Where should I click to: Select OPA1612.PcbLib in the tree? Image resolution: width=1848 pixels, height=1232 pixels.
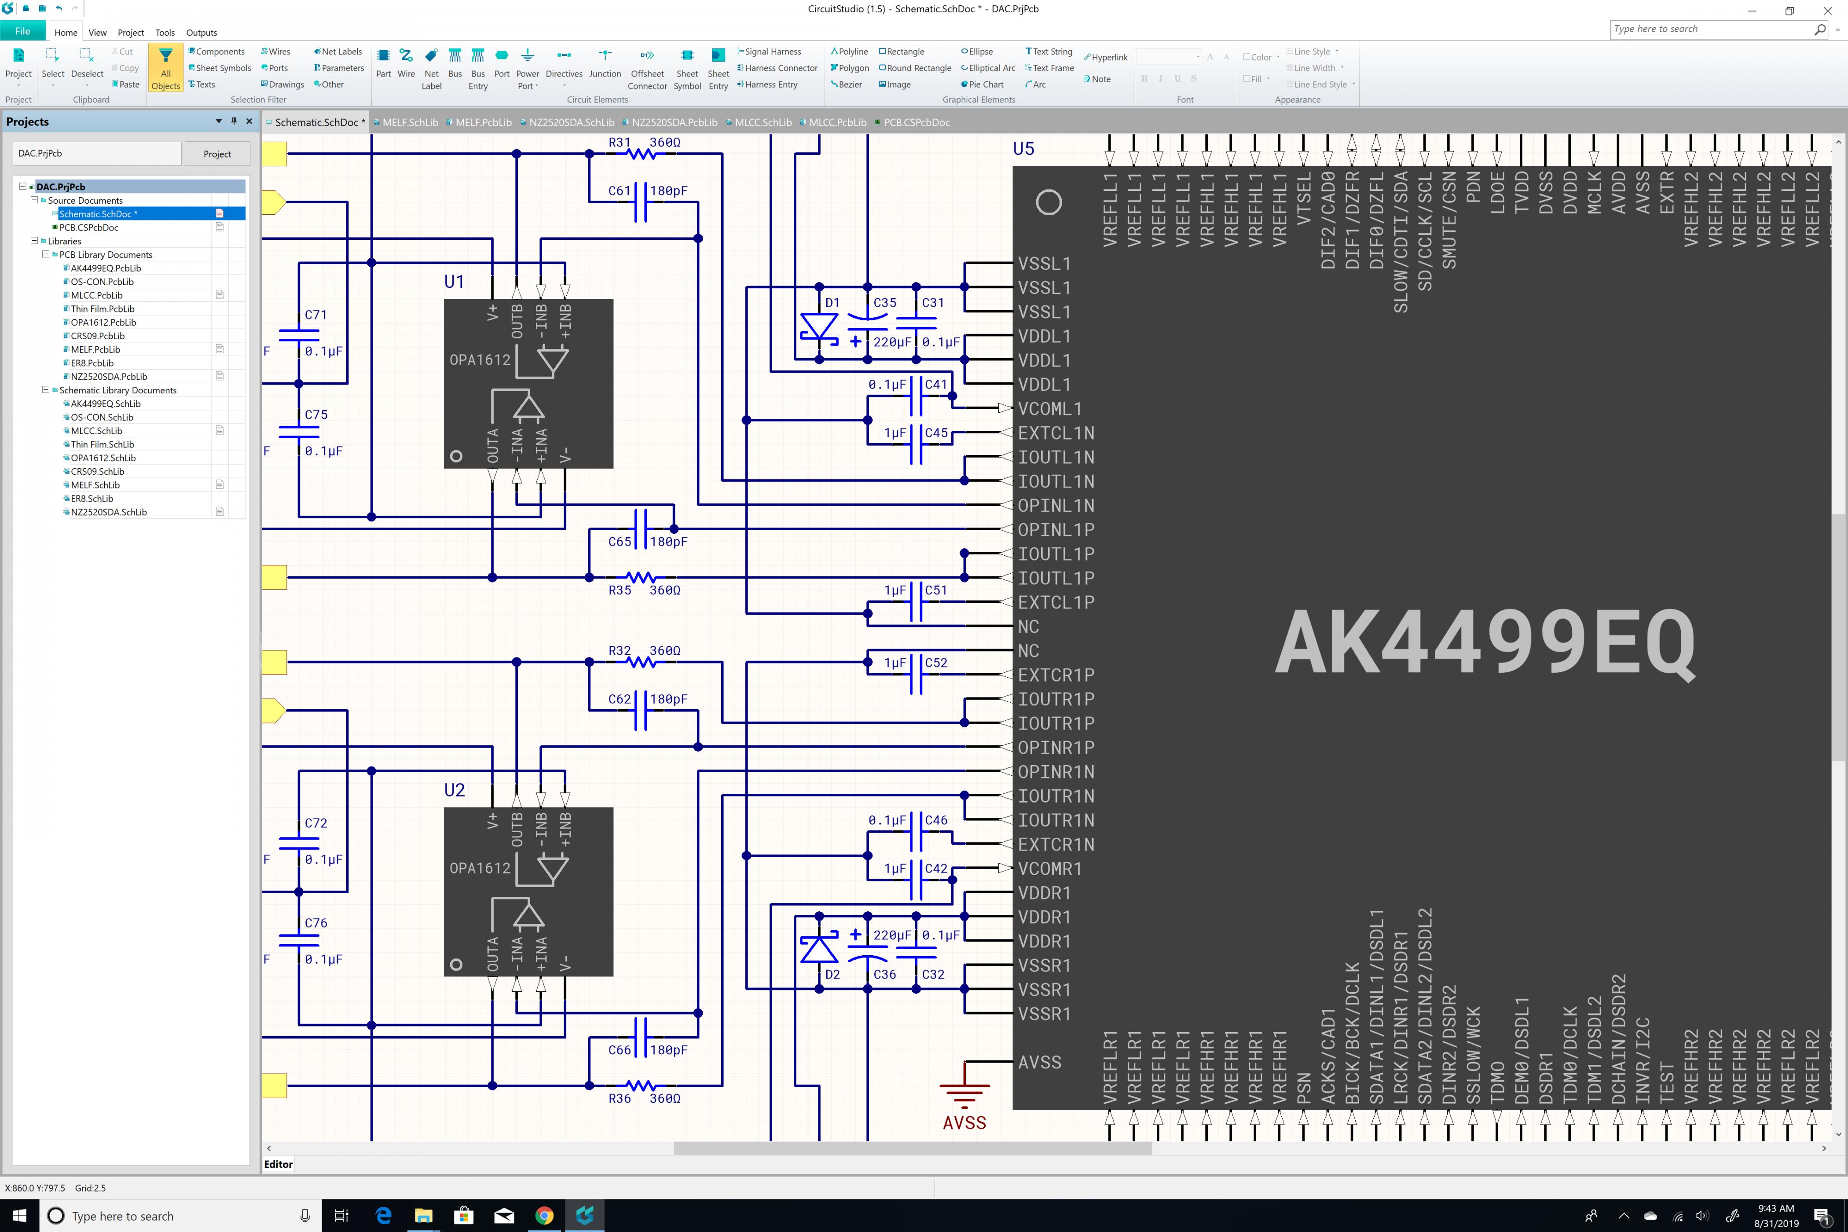pos(103,322)
